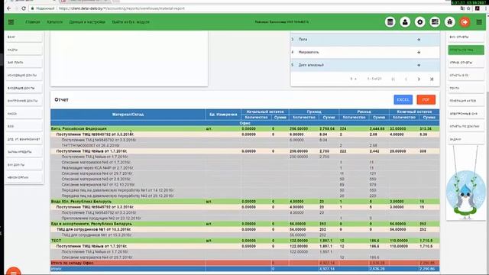Click Ед. Измерения column header
The height and width of the screenshot is (275, 489).
pos(223,115)
